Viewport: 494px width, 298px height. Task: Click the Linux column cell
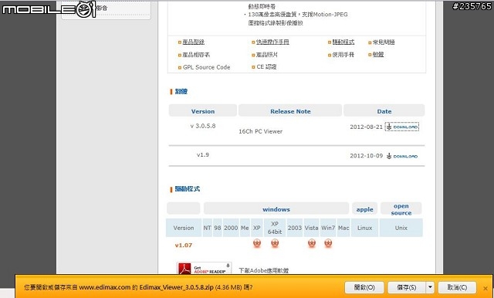[x=365, y=228]
